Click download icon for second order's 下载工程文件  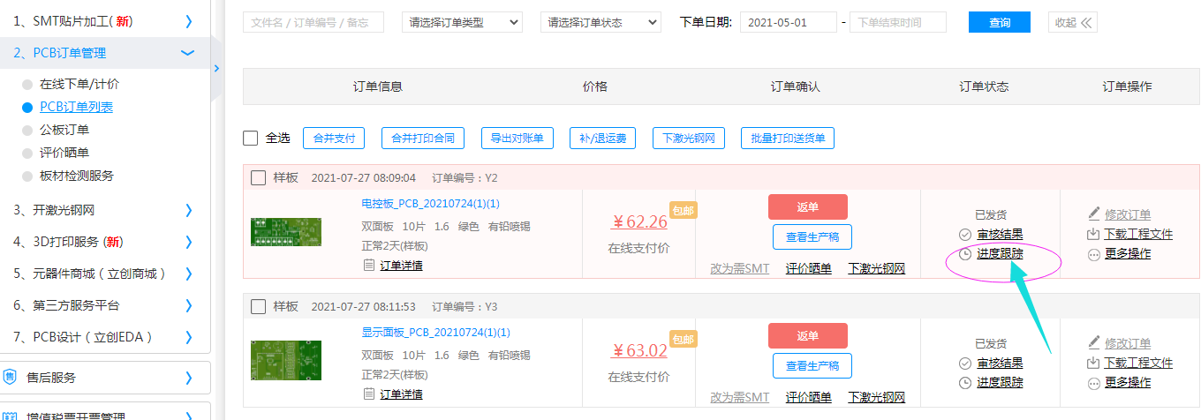(x=1094, y=363)
